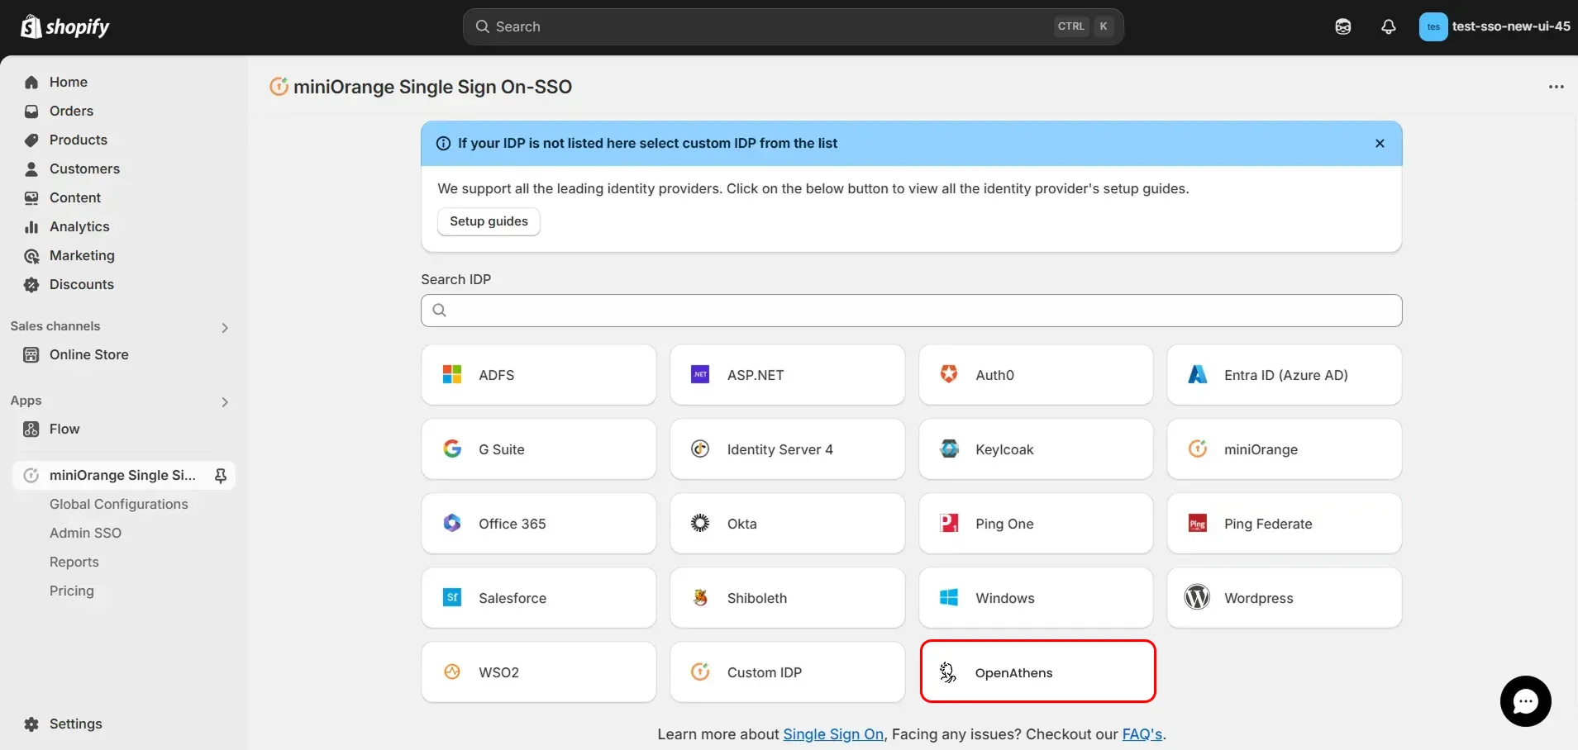Open the live chat bubble
The height and width of the screenshot is (750, 1578).
pyautogui.click(x=1525, y=701)
